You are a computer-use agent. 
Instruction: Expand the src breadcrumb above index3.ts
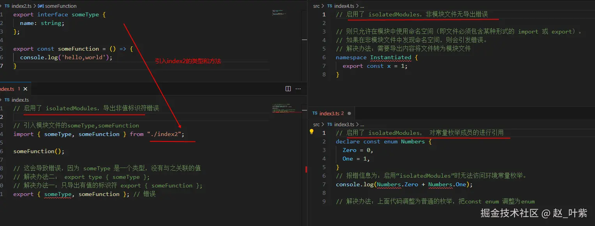click(316, 125)
